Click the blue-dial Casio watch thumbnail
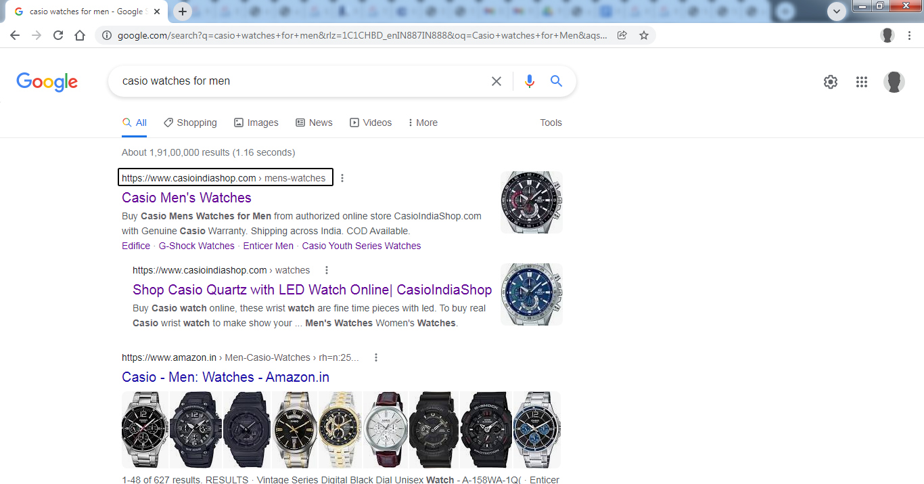This screenshot has width=924, height=484. [531, 294]
